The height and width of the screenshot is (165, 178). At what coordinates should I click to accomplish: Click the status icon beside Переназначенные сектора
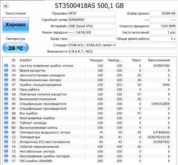pyautogui.click(x=6, y=80)
